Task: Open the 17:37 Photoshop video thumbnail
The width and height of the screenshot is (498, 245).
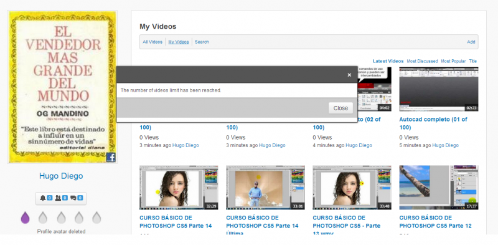Action: pyautogui.click(x=439, y=188)
